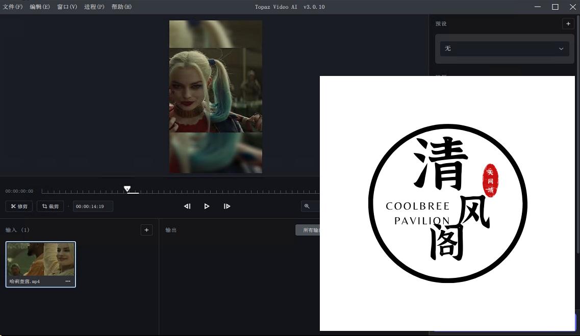Open the 帮助(H) menu
Viewport: 580px width, 336px height.
121,7
